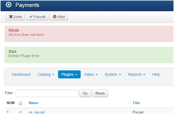Sort by the Title column header
Image resolution: width=174 pixels, height=114 pixels.
point(136,103)
